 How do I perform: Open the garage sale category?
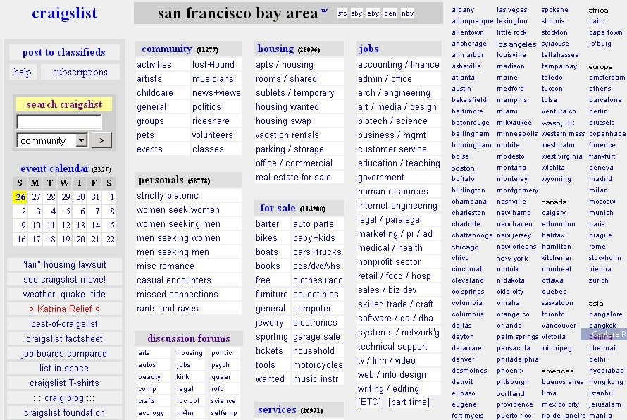[316, 336]
